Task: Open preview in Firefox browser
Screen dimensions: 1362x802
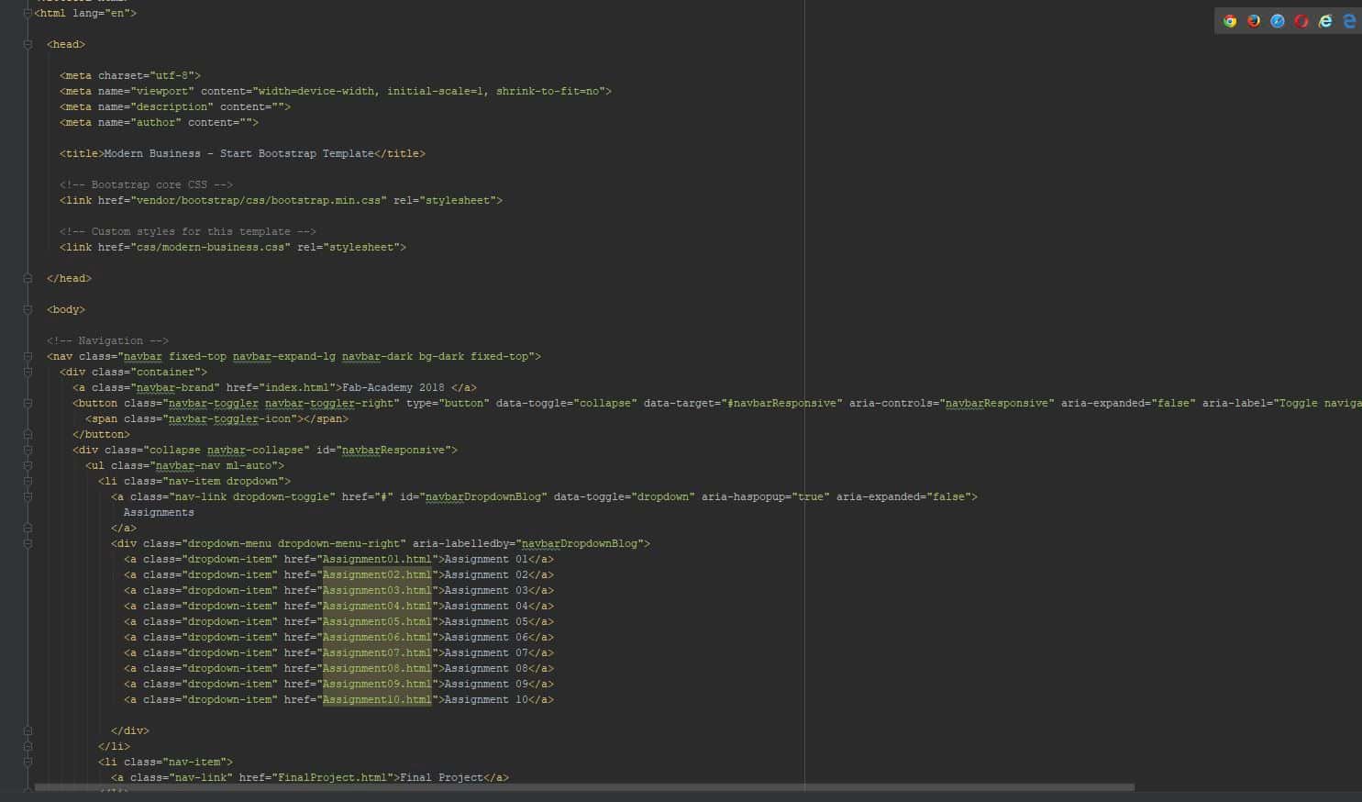Action: coord(1254,21)
